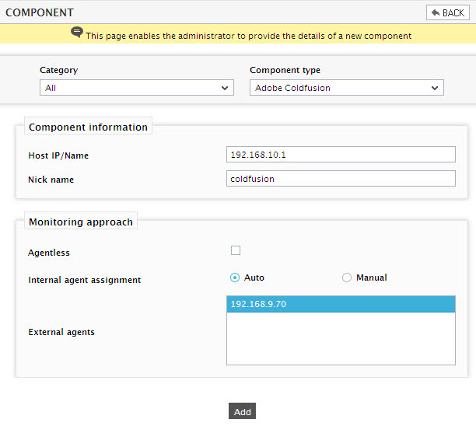Image resolution: width=476 pixels, height=426 pixels.
Task: Enable the Agentless checkbox
Action: pyautogui.click(x=236, y=250)
